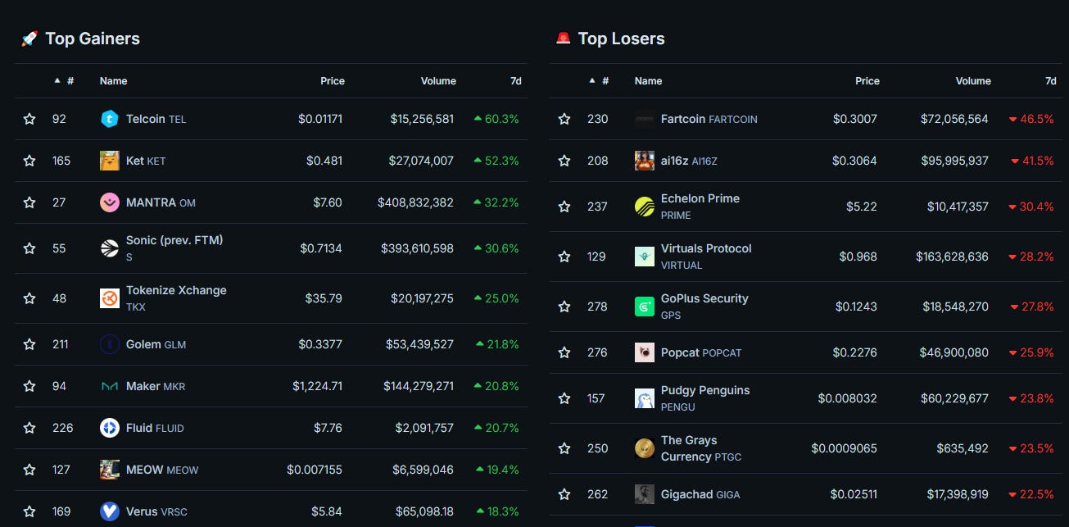This screenshot has height=527, width=1069.
Task: Favorite GoPlus Security with star
Action: tap(564, 307)
